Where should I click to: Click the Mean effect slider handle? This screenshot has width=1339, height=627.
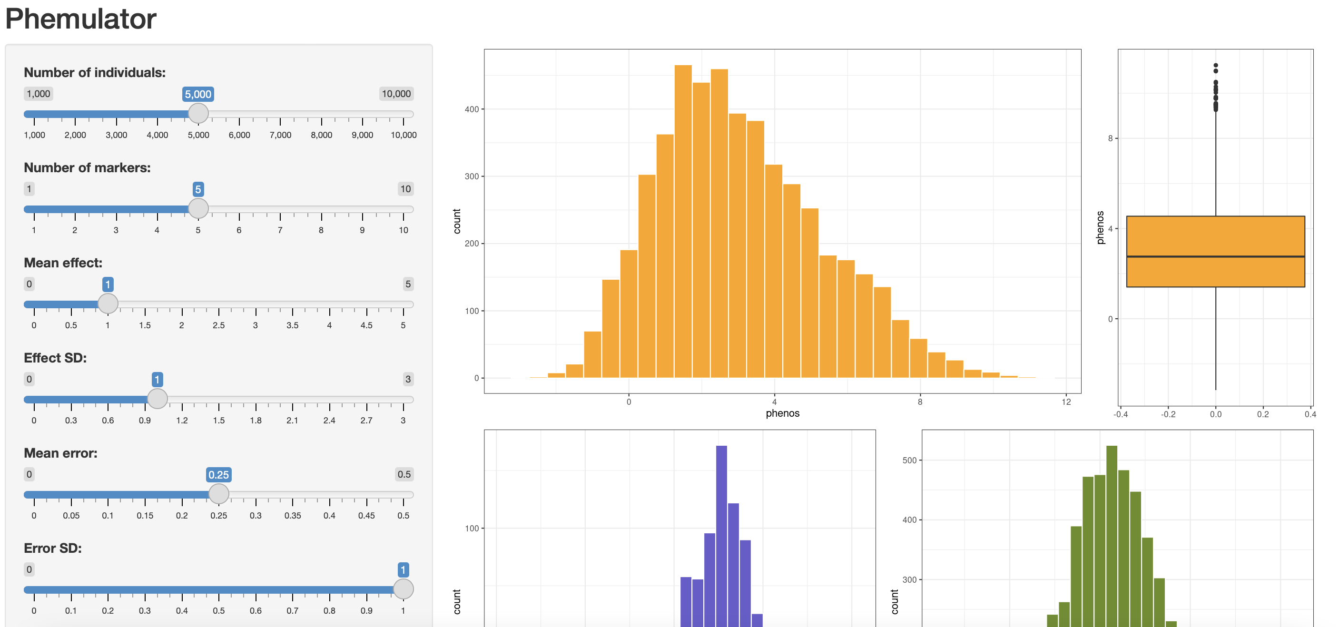pyautogui.click(x=108, y=304)
